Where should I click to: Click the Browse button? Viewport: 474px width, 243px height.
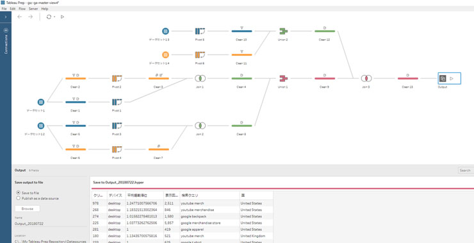27,209
